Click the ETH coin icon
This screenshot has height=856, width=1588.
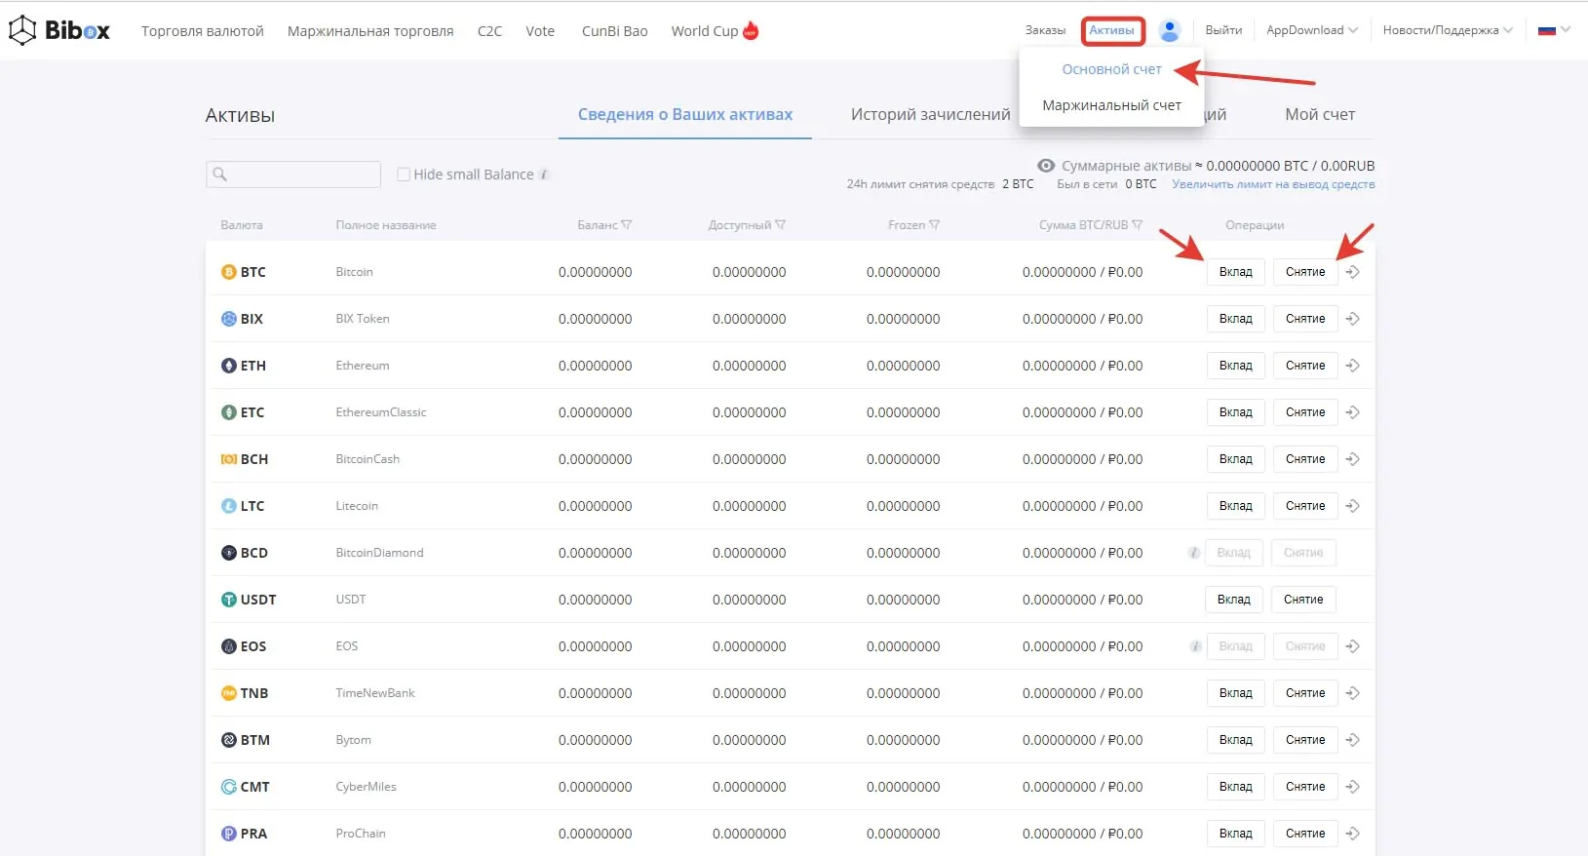tap(229, 366)
